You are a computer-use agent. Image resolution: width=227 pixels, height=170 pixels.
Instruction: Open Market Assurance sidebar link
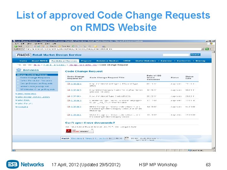point(26,94)
